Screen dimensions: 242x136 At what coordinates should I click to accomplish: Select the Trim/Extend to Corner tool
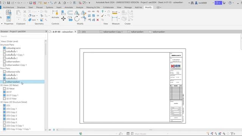click(x=84, y=19)
